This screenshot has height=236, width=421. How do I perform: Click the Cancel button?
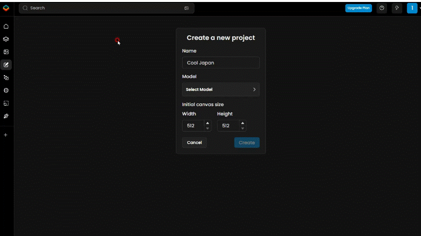[194, 143]
